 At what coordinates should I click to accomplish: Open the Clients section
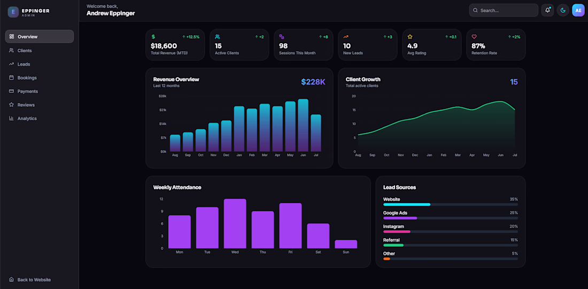[x=40, y=50]
